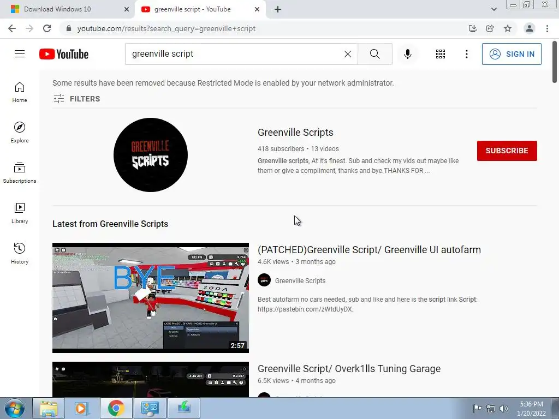Click the SIGN IN button
The width and height of the screenshot is (559, 419).
pyautogui.click(x=512, y=54)
